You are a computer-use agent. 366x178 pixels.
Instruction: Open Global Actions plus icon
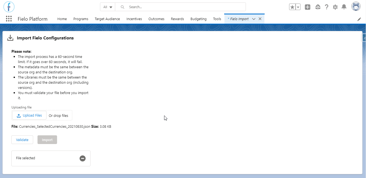(308, 7)
